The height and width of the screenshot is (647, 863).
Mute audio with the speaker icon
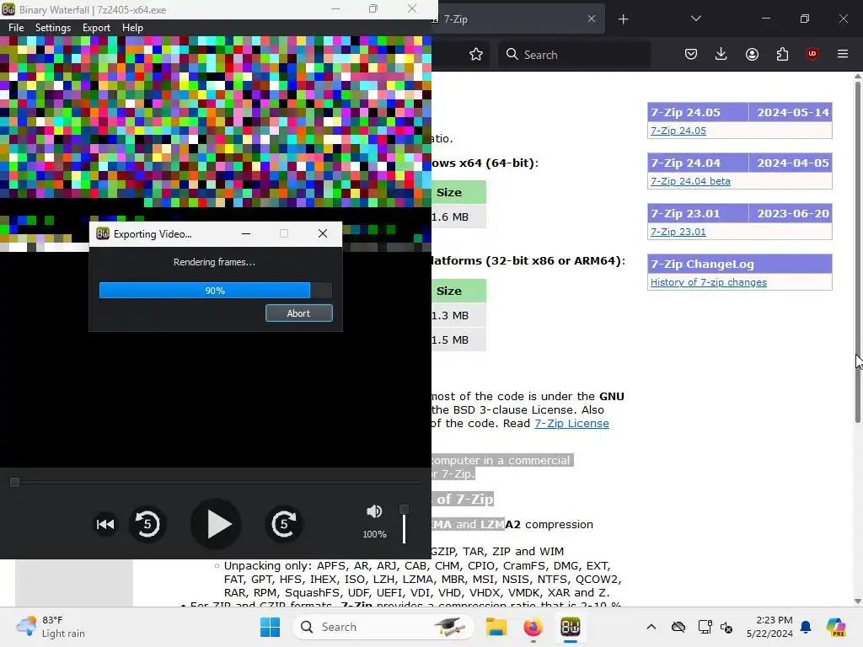click(374, 511)
